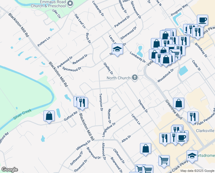215x173 pixels.
Task: Click the Map data ©2025 Google text
Action: (197, 171)
